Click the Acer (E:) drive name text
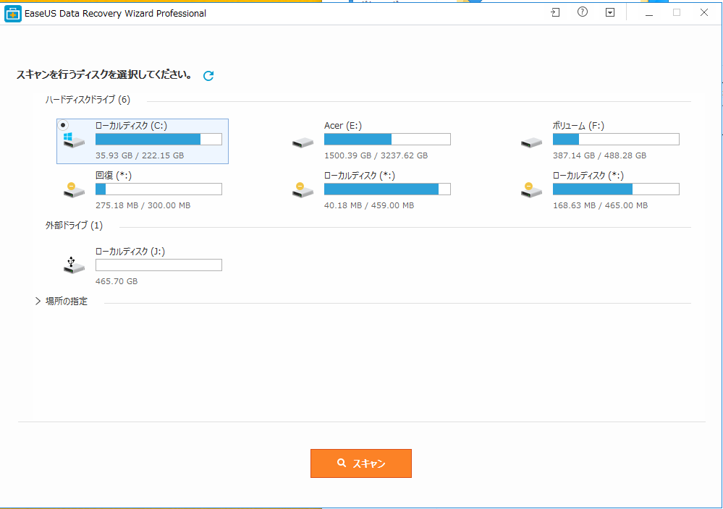The width and height of the screenshot is (723, 509). [343, 126]
